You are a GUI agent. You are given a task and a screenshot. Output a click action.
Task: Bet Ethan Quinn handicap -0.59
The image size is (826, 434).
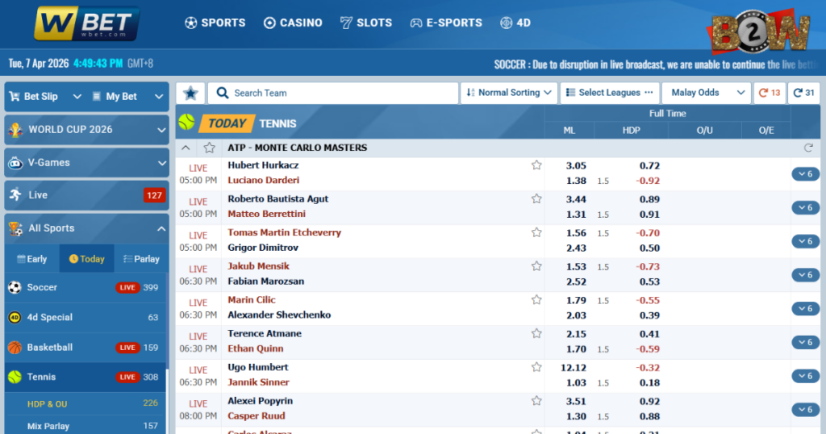click(x=648, y=349)
